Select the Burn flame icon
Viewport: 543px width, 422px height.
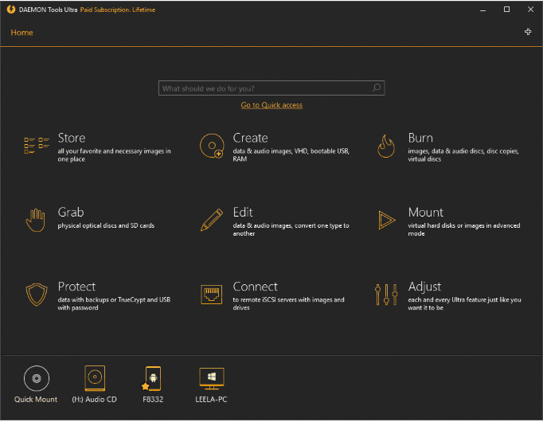pos(386,146)
